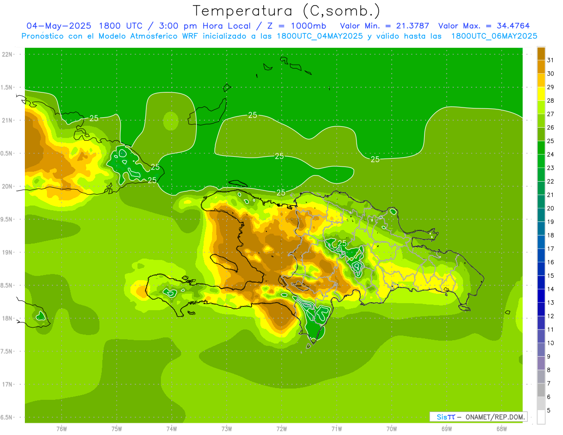Click "1800UTC_06MAY2025" at the subtitle's end
The width and height of the screenshot is (563, 435).
[494, 36]
